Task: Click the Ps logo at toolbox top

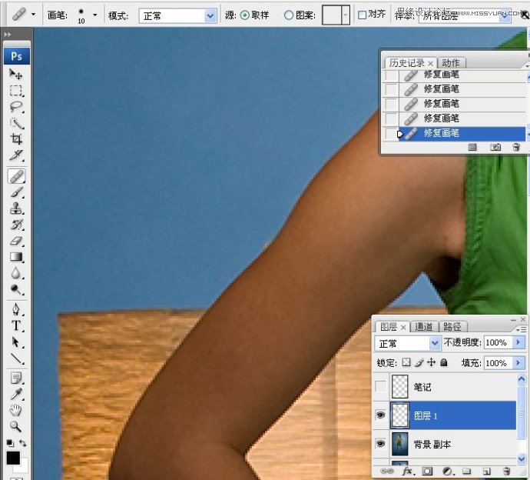Action: click(17, 56)
